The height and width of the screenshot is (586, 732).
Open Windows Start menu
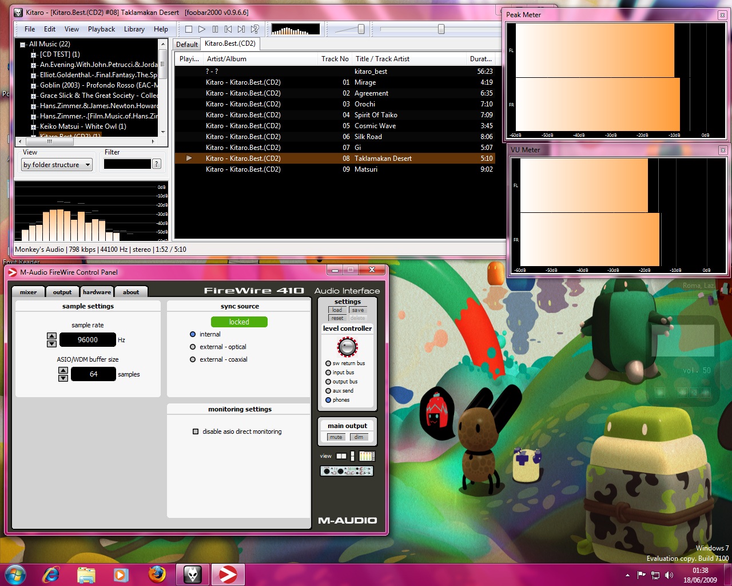[x=15, y=575]
